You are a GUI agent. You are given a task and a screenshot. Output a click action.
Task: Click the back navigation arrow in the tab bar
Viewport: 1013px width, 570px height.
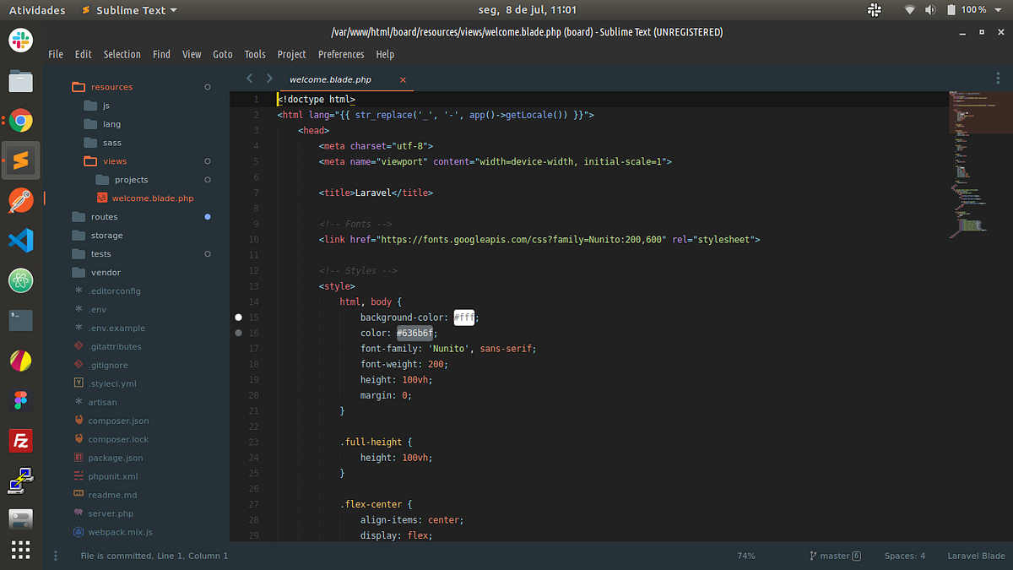(x=249, y=78)
